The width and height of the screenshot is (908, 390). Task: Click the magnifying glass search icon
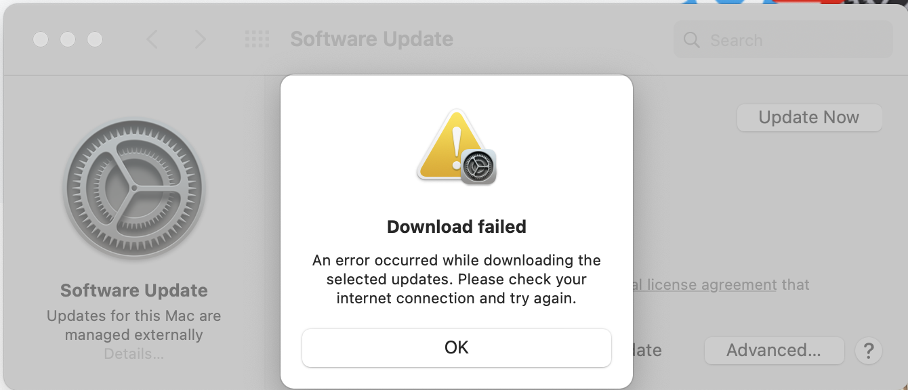(x=692, y=40)
